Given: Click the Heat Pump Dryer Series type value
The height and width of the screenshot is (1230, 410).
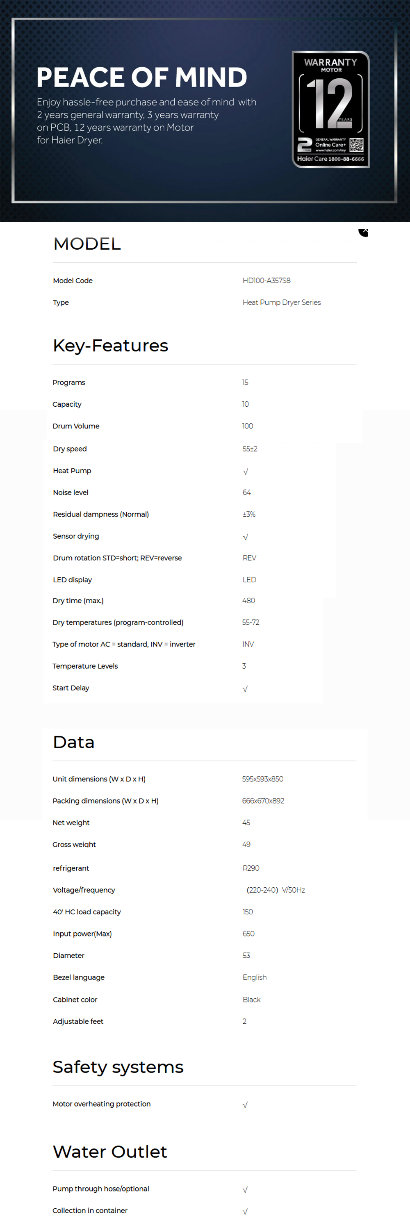Looking at the screenshot, I should point(282,303).
